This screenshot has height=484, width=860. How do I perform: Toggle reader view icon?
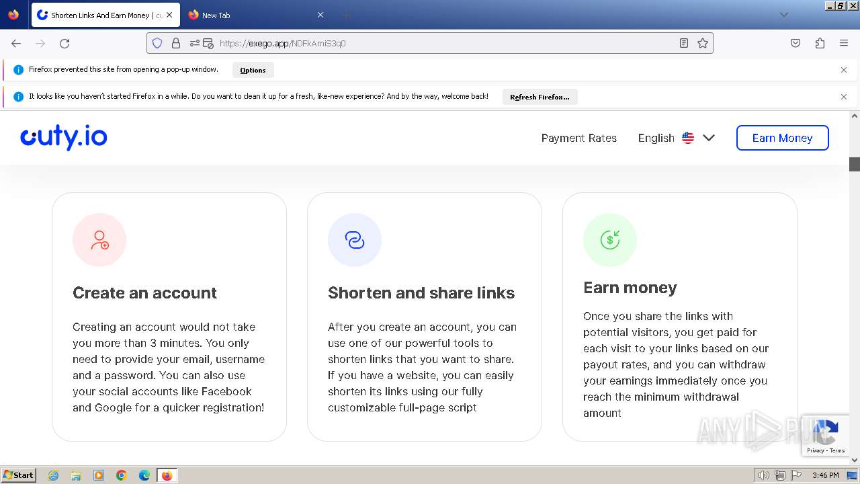pos(684,43)
